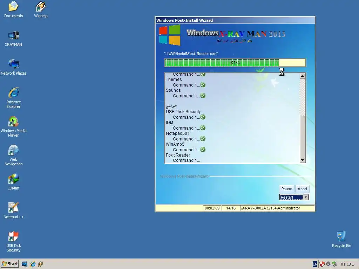Click the round gray tray icon

328,264
